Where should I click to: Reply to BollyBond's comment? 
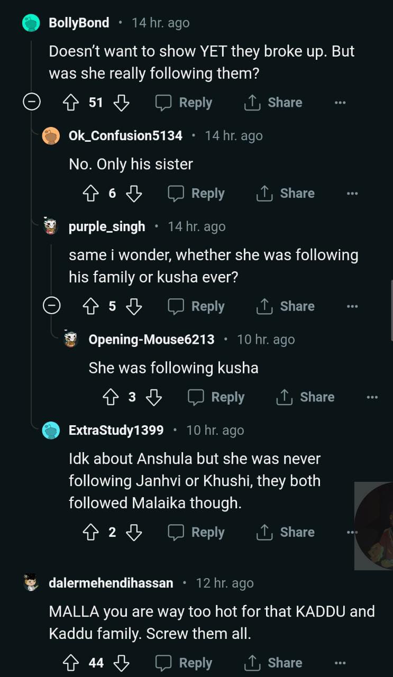pyautogui.click(x=184, y=103)
